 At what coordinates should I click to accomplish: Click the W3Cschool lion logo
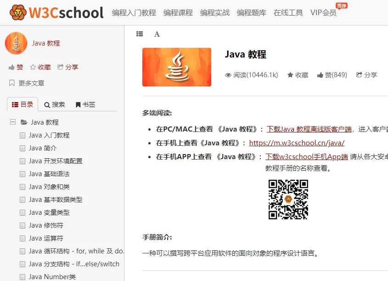coord(18,12)
